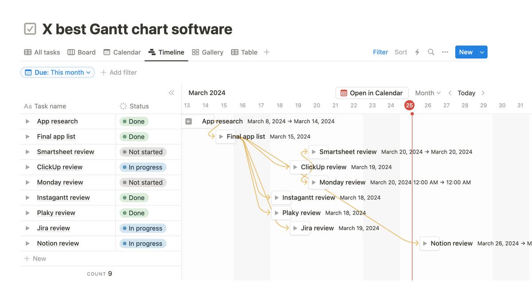Click the automations lightning bolt icon

click(417, 52)
